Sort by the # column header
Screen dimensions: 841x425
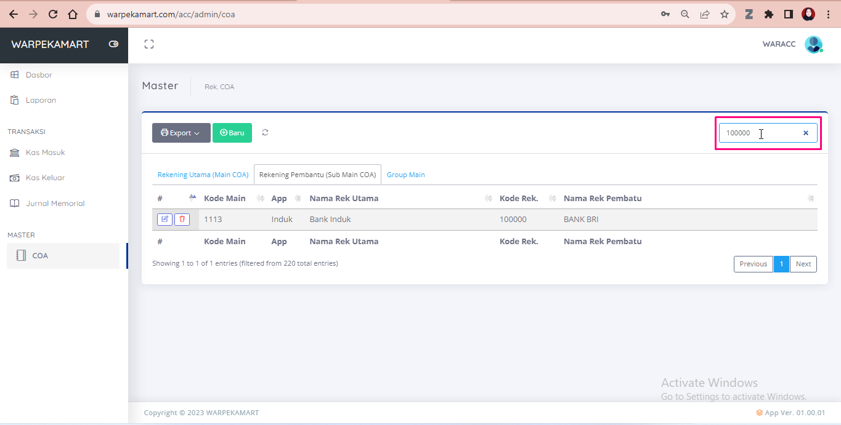tap(176, 198)
